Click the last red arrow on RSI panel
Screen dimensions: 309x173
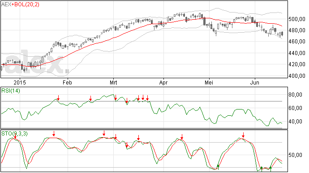(147, 98)
